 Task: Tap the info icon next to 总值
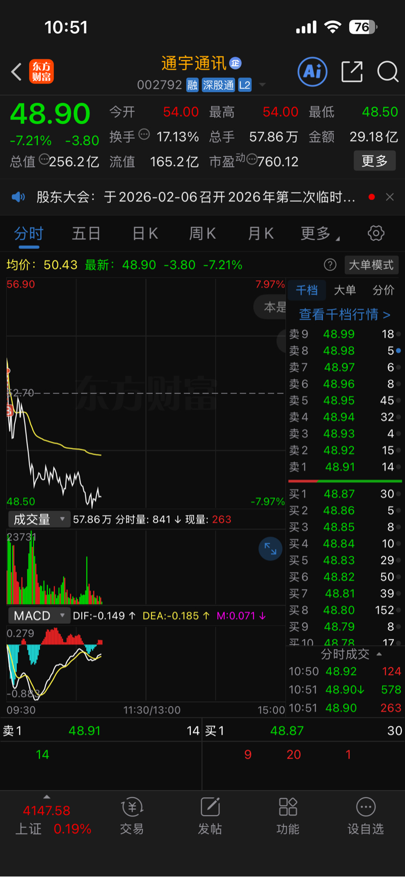[x=44, y=159]
